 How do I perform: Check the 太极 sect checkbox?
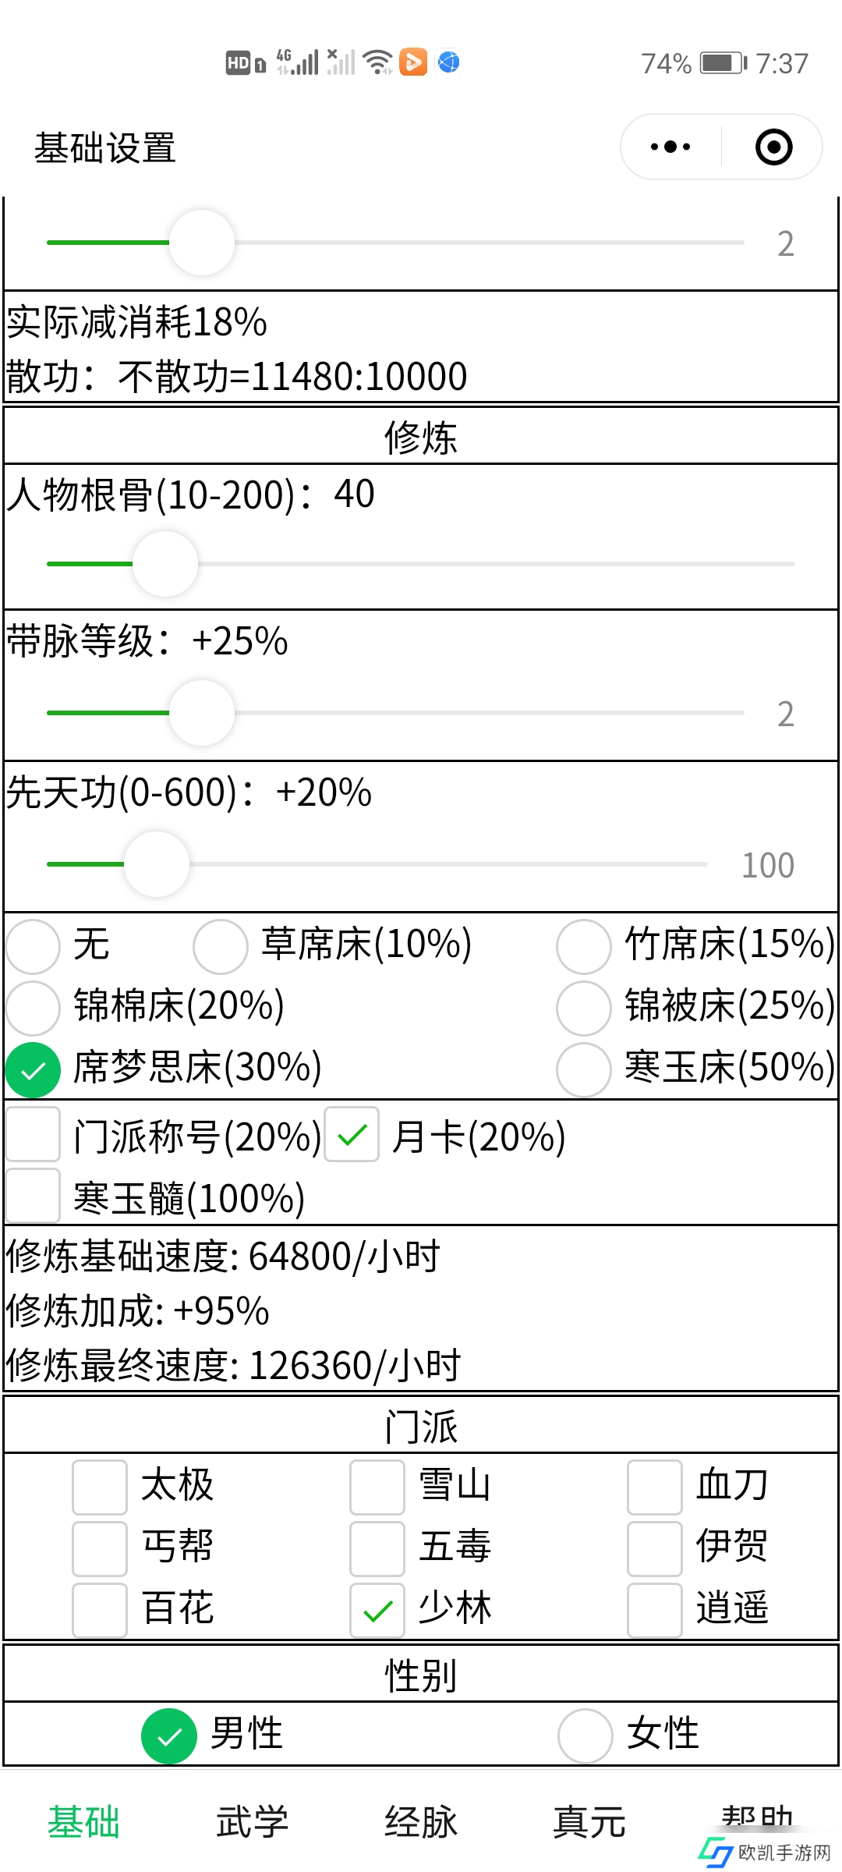click(99, 1485)
